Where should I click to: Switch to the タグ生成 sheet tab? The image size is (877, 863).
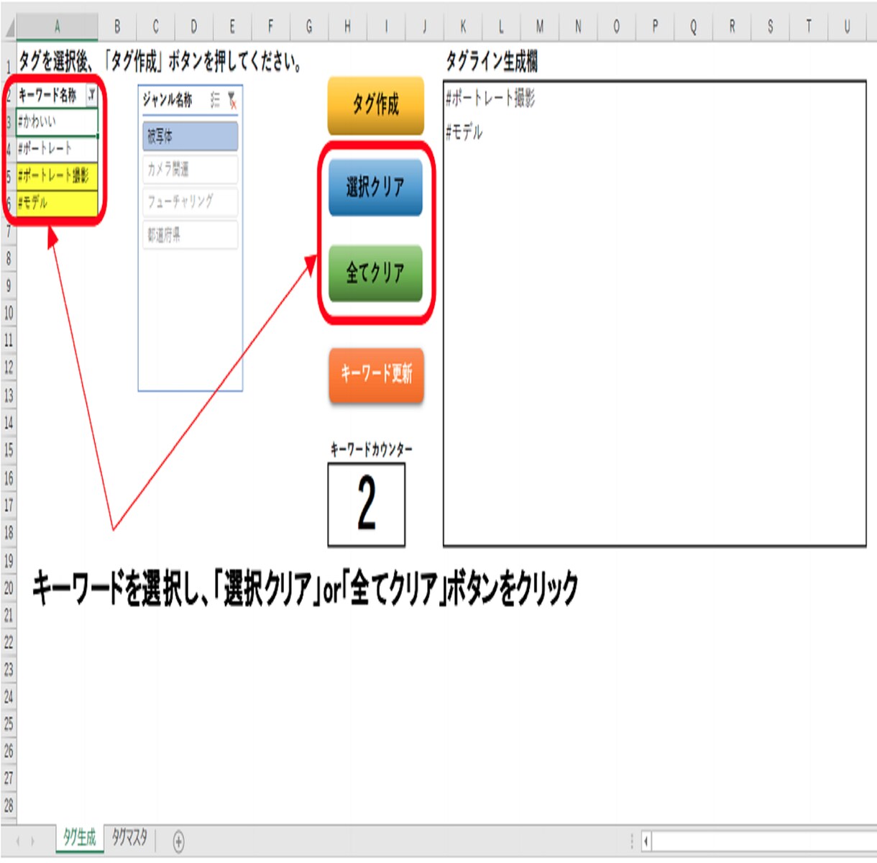pyautogui.click(x=79, y=838)
